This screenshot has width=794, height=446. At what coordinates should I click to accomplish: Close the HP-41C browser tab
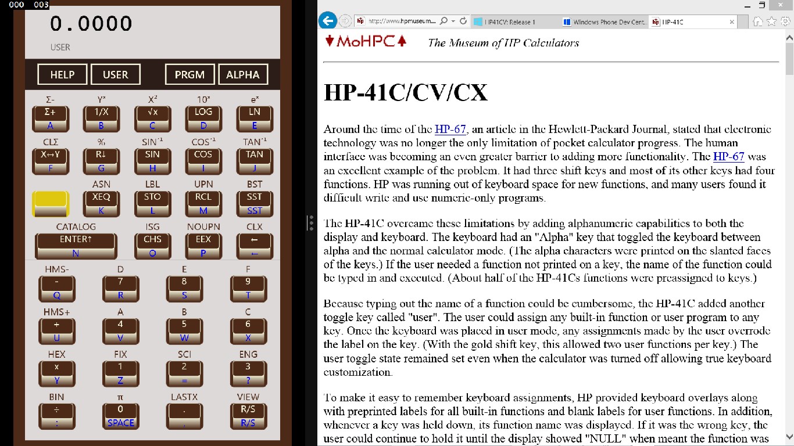click(732, 22)
